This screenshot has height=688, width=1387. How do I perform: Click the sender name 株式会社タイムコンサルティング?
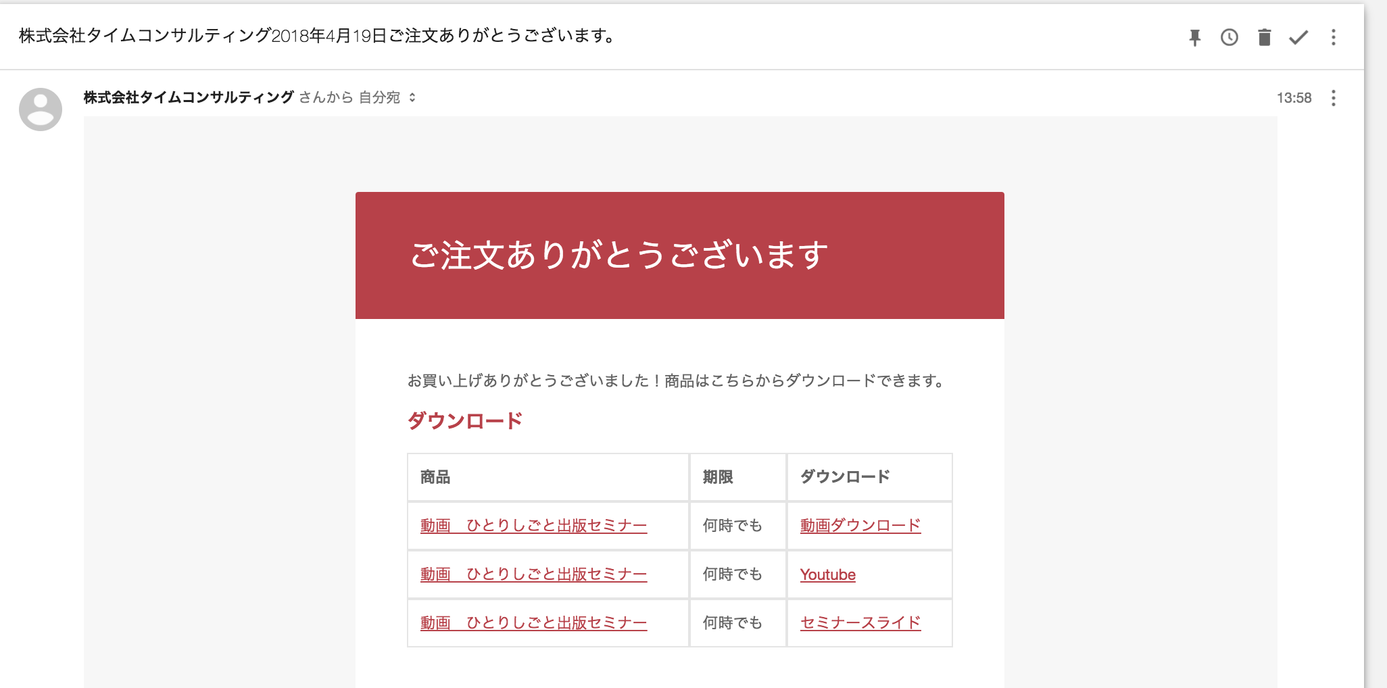(x=189, y=97)
